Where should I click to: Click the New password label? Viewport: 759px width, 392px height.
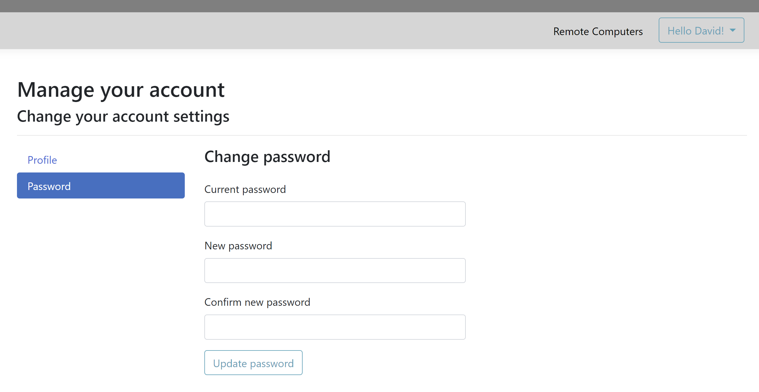click(238, 246)
